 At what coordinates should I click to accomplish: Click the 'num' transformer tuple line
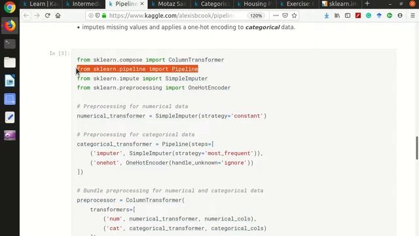pos(180,219)
